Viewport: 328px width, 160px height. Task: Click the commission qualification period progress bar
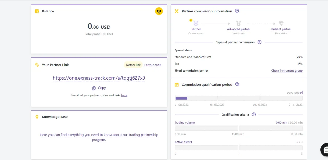pos(238,98)
